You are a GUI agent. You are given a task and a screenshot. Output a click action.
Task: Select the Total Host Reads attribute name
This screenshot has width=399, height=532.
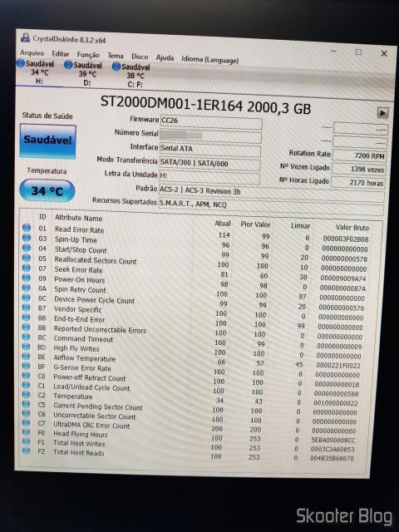(79, 452)
